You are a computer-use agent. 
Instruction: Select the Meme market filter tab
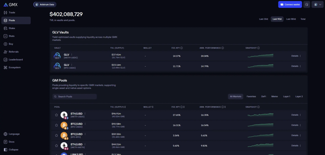pyautogui.click(x=275, y=96)
